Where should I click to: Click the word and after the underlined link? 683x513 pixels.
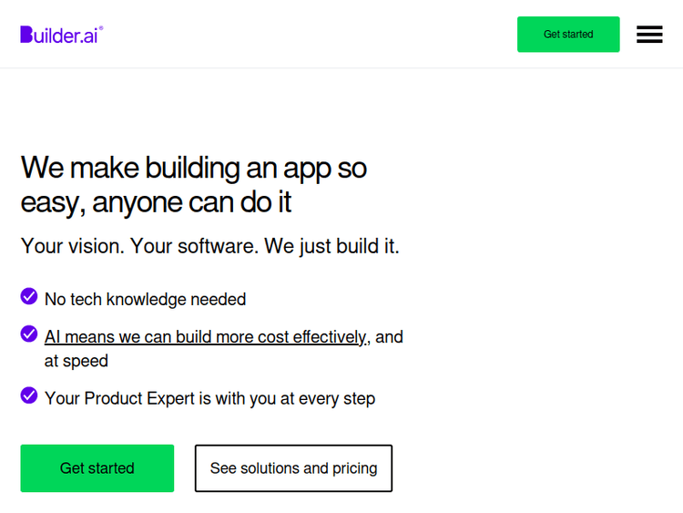tap(389, 337)
